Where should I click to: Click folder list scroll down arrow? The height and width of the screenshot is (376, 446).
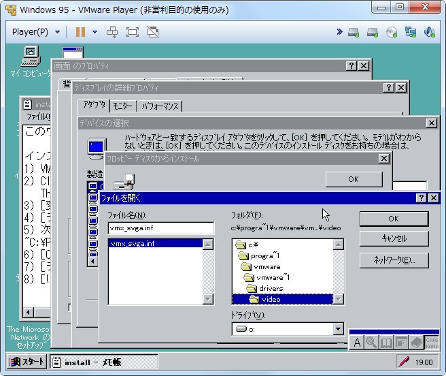point(338,299)
